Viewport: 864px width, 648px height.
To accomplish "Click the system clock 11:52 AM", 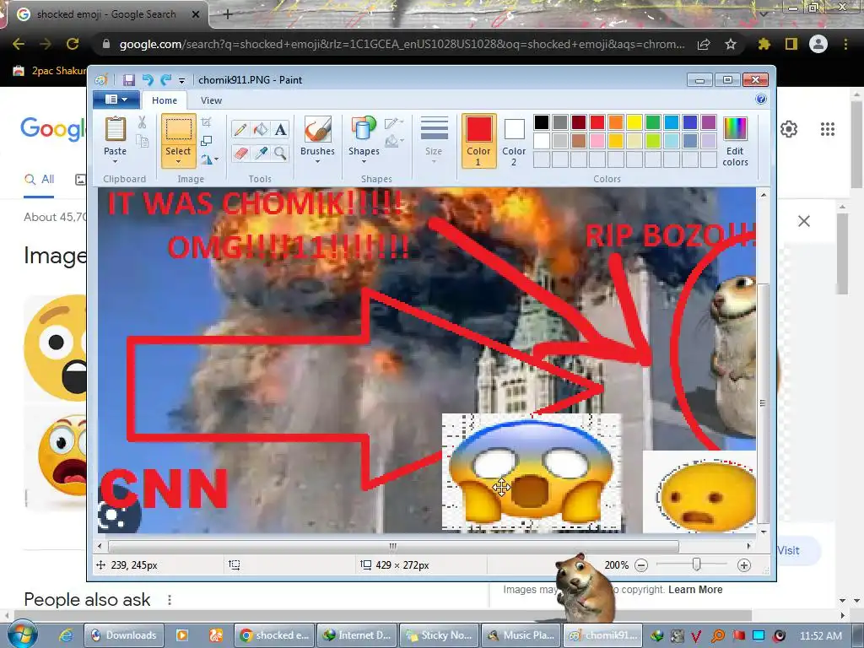I will (x=821, y=635).
